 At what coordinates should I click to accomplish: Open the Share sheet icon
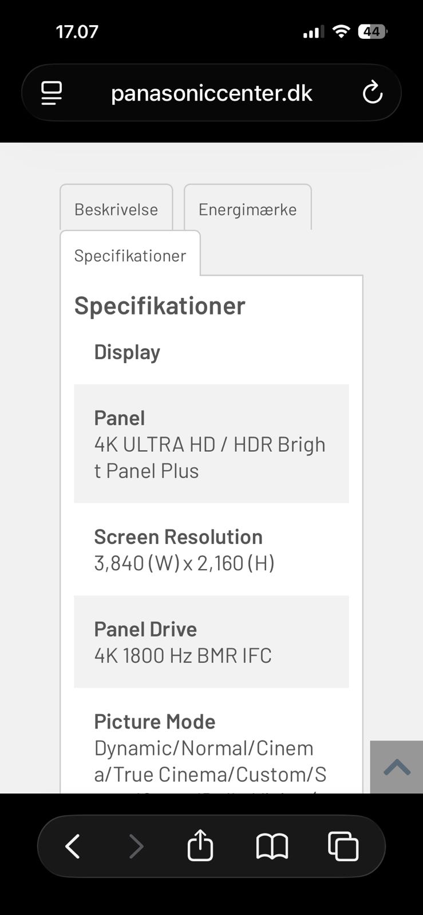pos(200,846)
